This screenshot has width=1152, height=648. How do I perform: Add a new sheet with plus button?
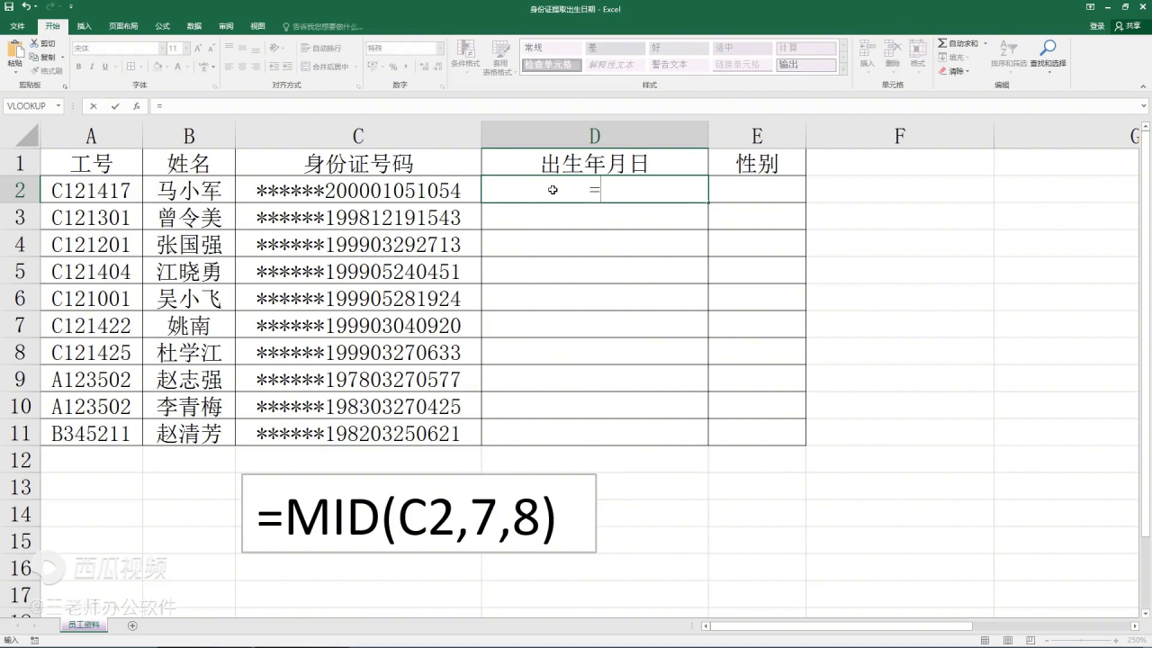(132, 625)
